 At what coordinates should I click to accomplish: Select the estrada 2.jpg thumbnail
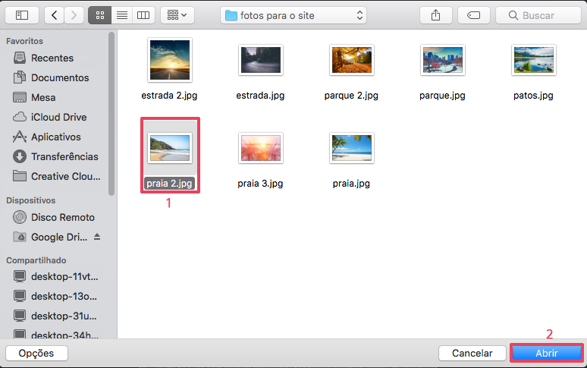170,60
